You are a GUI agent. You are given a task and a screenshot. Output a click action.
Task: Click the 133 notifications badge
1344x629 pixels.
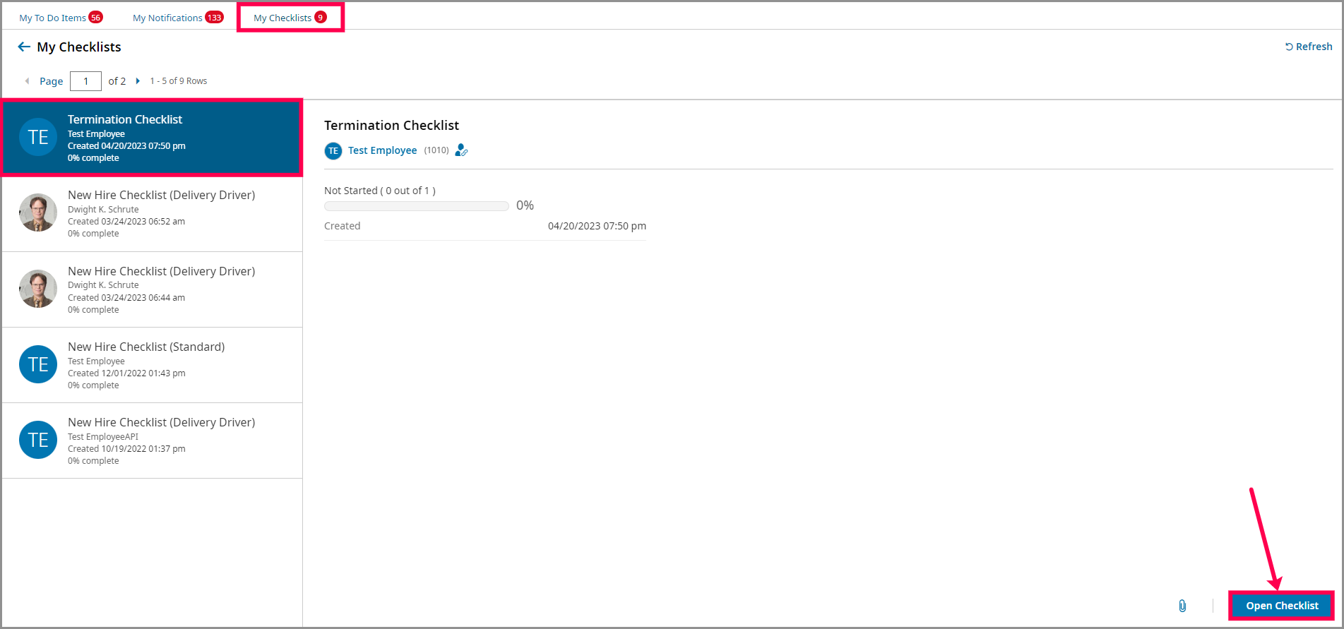(x=214, y=18)
